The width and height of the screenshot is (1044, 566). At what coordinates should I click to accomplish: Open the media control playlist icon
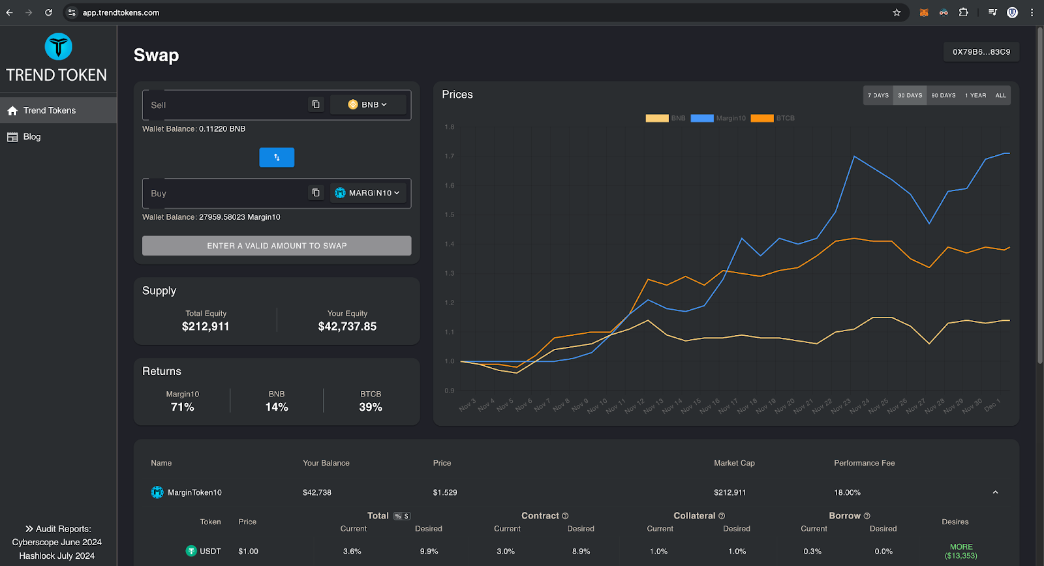[x=992, y=12]
